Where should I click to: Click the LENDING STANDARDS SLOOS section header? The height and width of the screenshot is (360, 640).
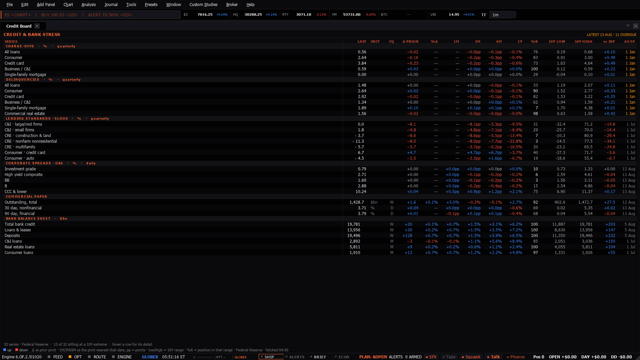point(320,119)
